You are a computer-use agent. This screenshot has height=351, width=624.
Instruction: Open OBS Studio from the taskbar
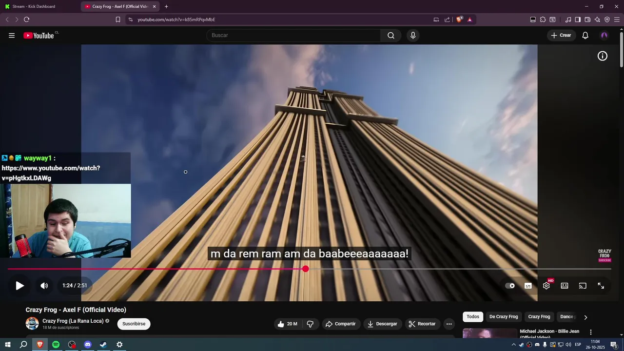72,345
